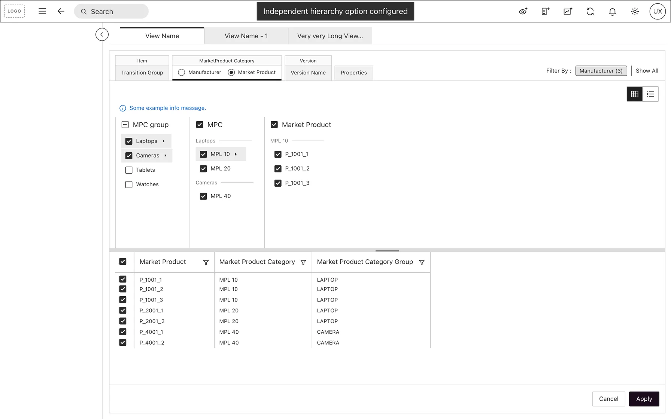
Task: Click the info icon beside the message
Action: (x=122, y=108)
